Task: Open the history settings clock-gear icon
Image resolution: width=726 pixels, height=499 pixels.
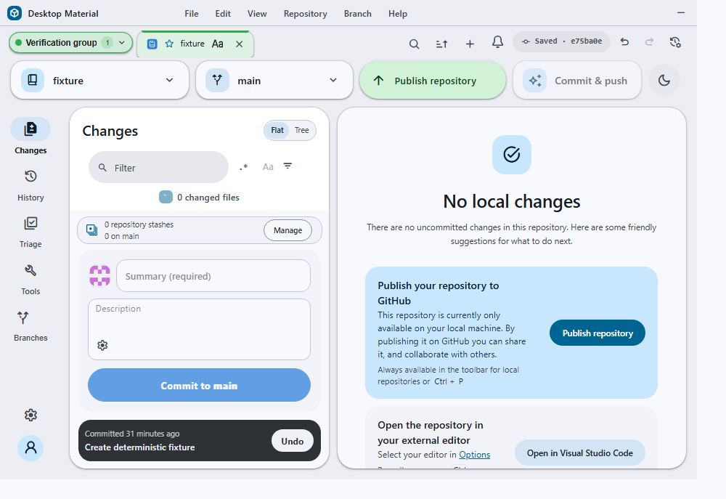Action: tap(675, 42)
